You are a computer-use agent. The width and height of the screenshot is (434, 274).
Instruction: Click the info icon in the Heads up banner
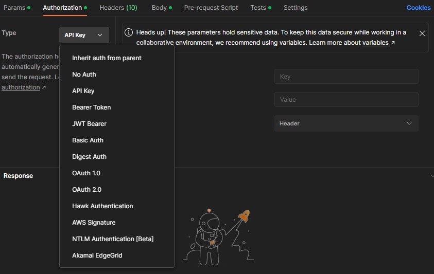pyautogui.click(x=128, y=32)
